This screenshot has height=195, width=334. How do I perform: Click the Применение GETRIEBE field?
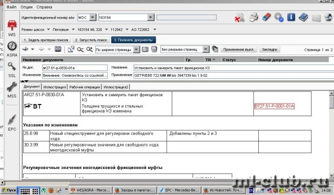pyautogui.click(x=234, y=75)
